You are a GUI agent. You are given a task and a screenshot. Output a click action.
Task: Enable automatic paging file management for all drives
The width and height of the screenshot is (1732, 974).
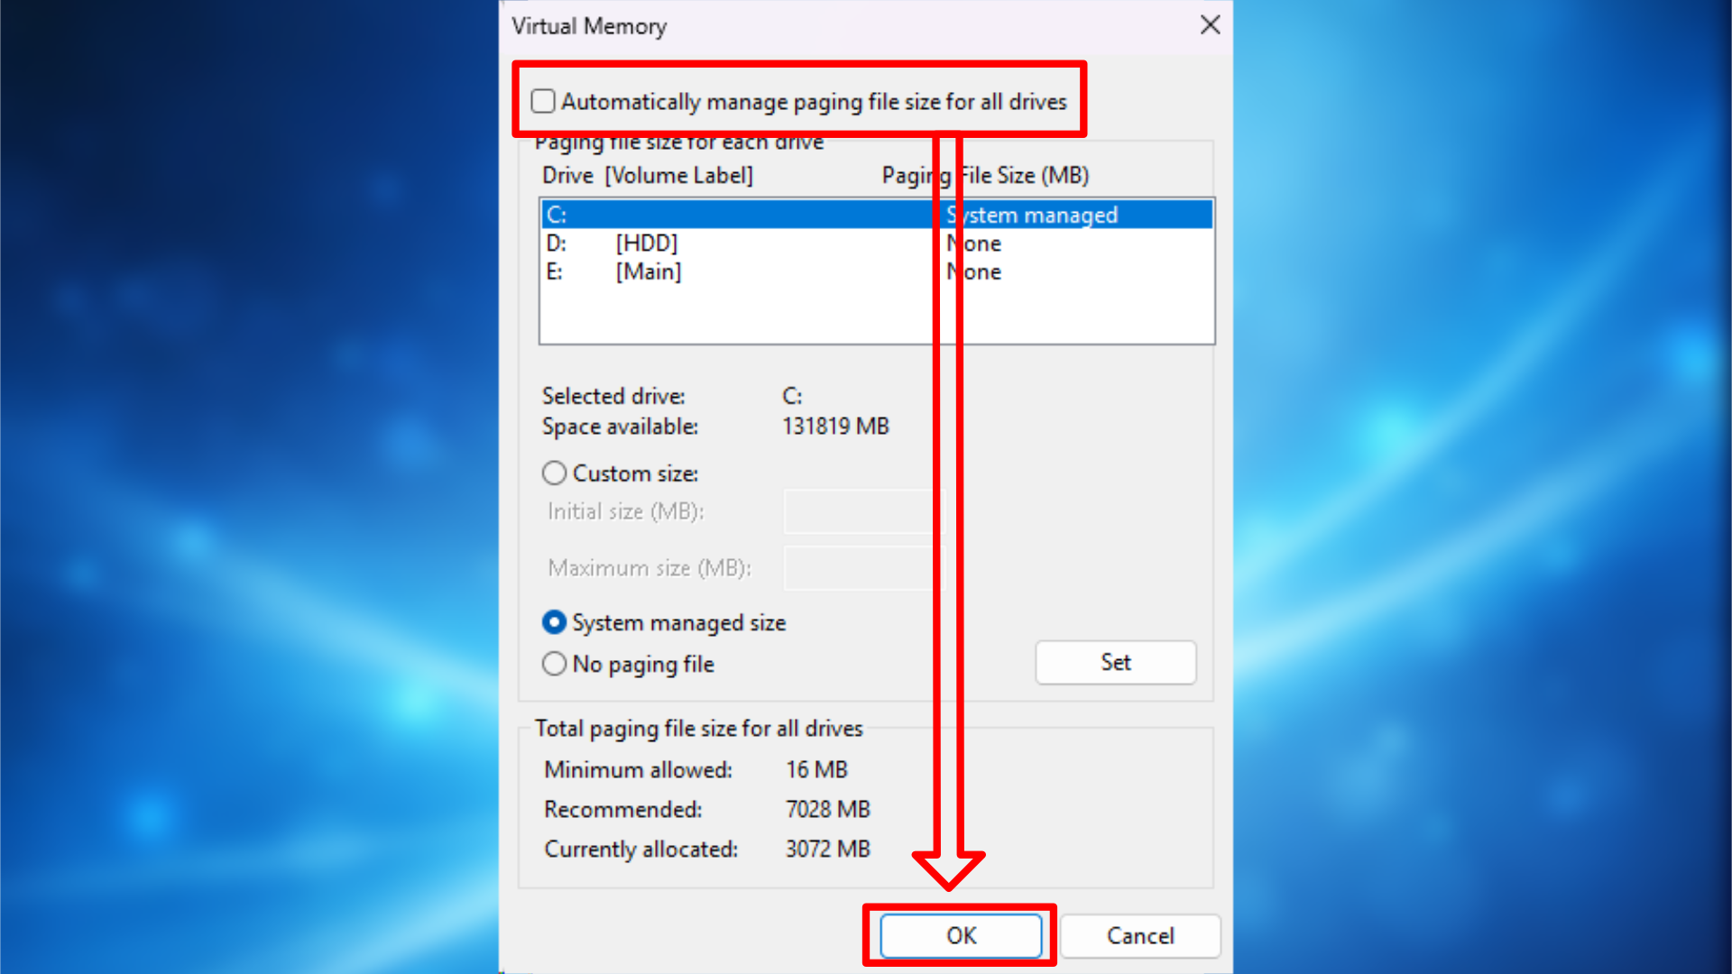point(542,102)
